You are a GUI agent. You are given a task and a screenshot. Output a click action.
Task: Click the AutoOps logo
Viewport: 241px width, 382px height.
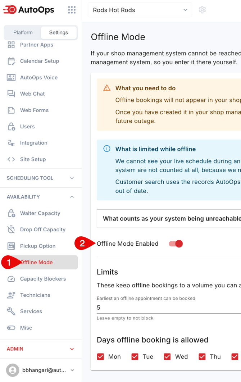click(x=29, y=10)
